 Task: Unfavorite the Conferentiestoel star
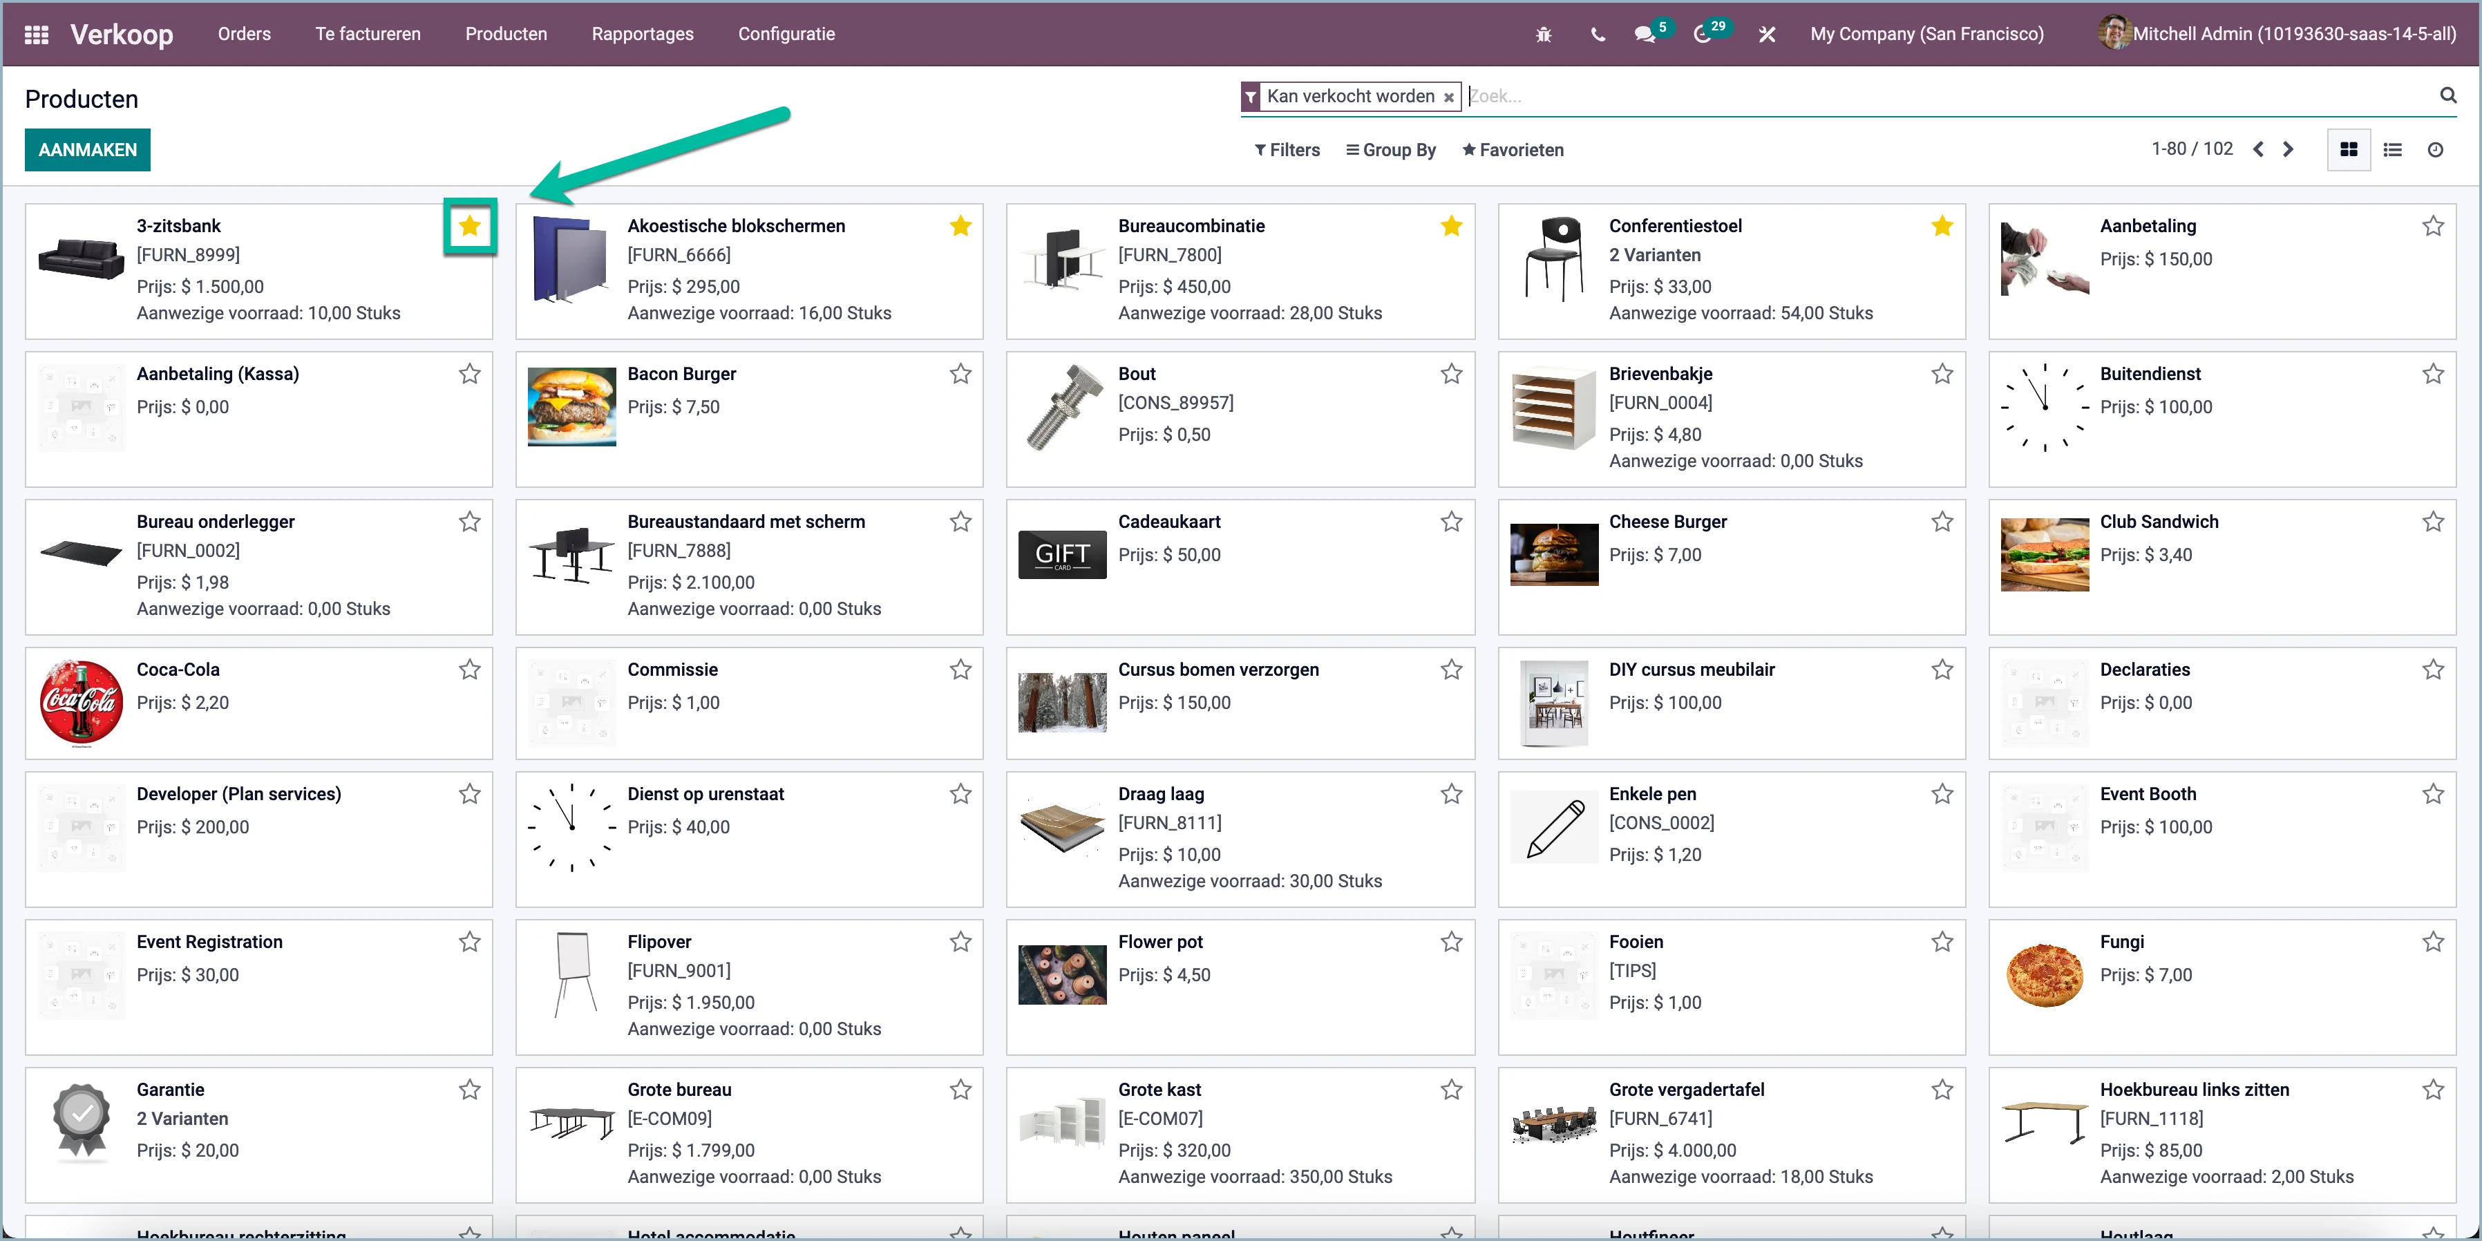point(1942,227)
